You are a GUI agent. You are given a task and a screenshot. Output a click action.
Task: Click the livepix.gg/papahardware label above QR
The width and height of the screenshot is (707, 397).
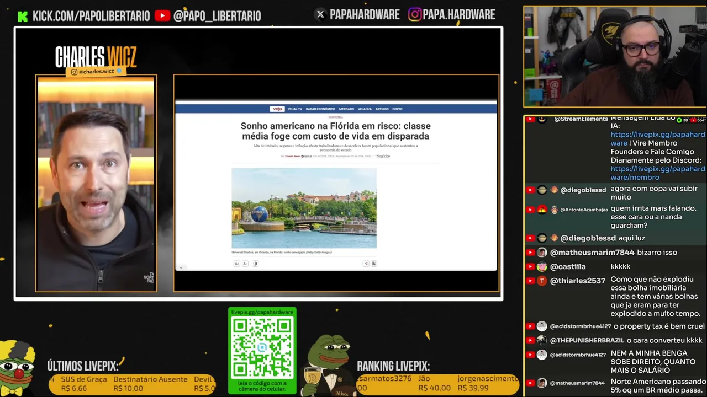tap(262, 312)
